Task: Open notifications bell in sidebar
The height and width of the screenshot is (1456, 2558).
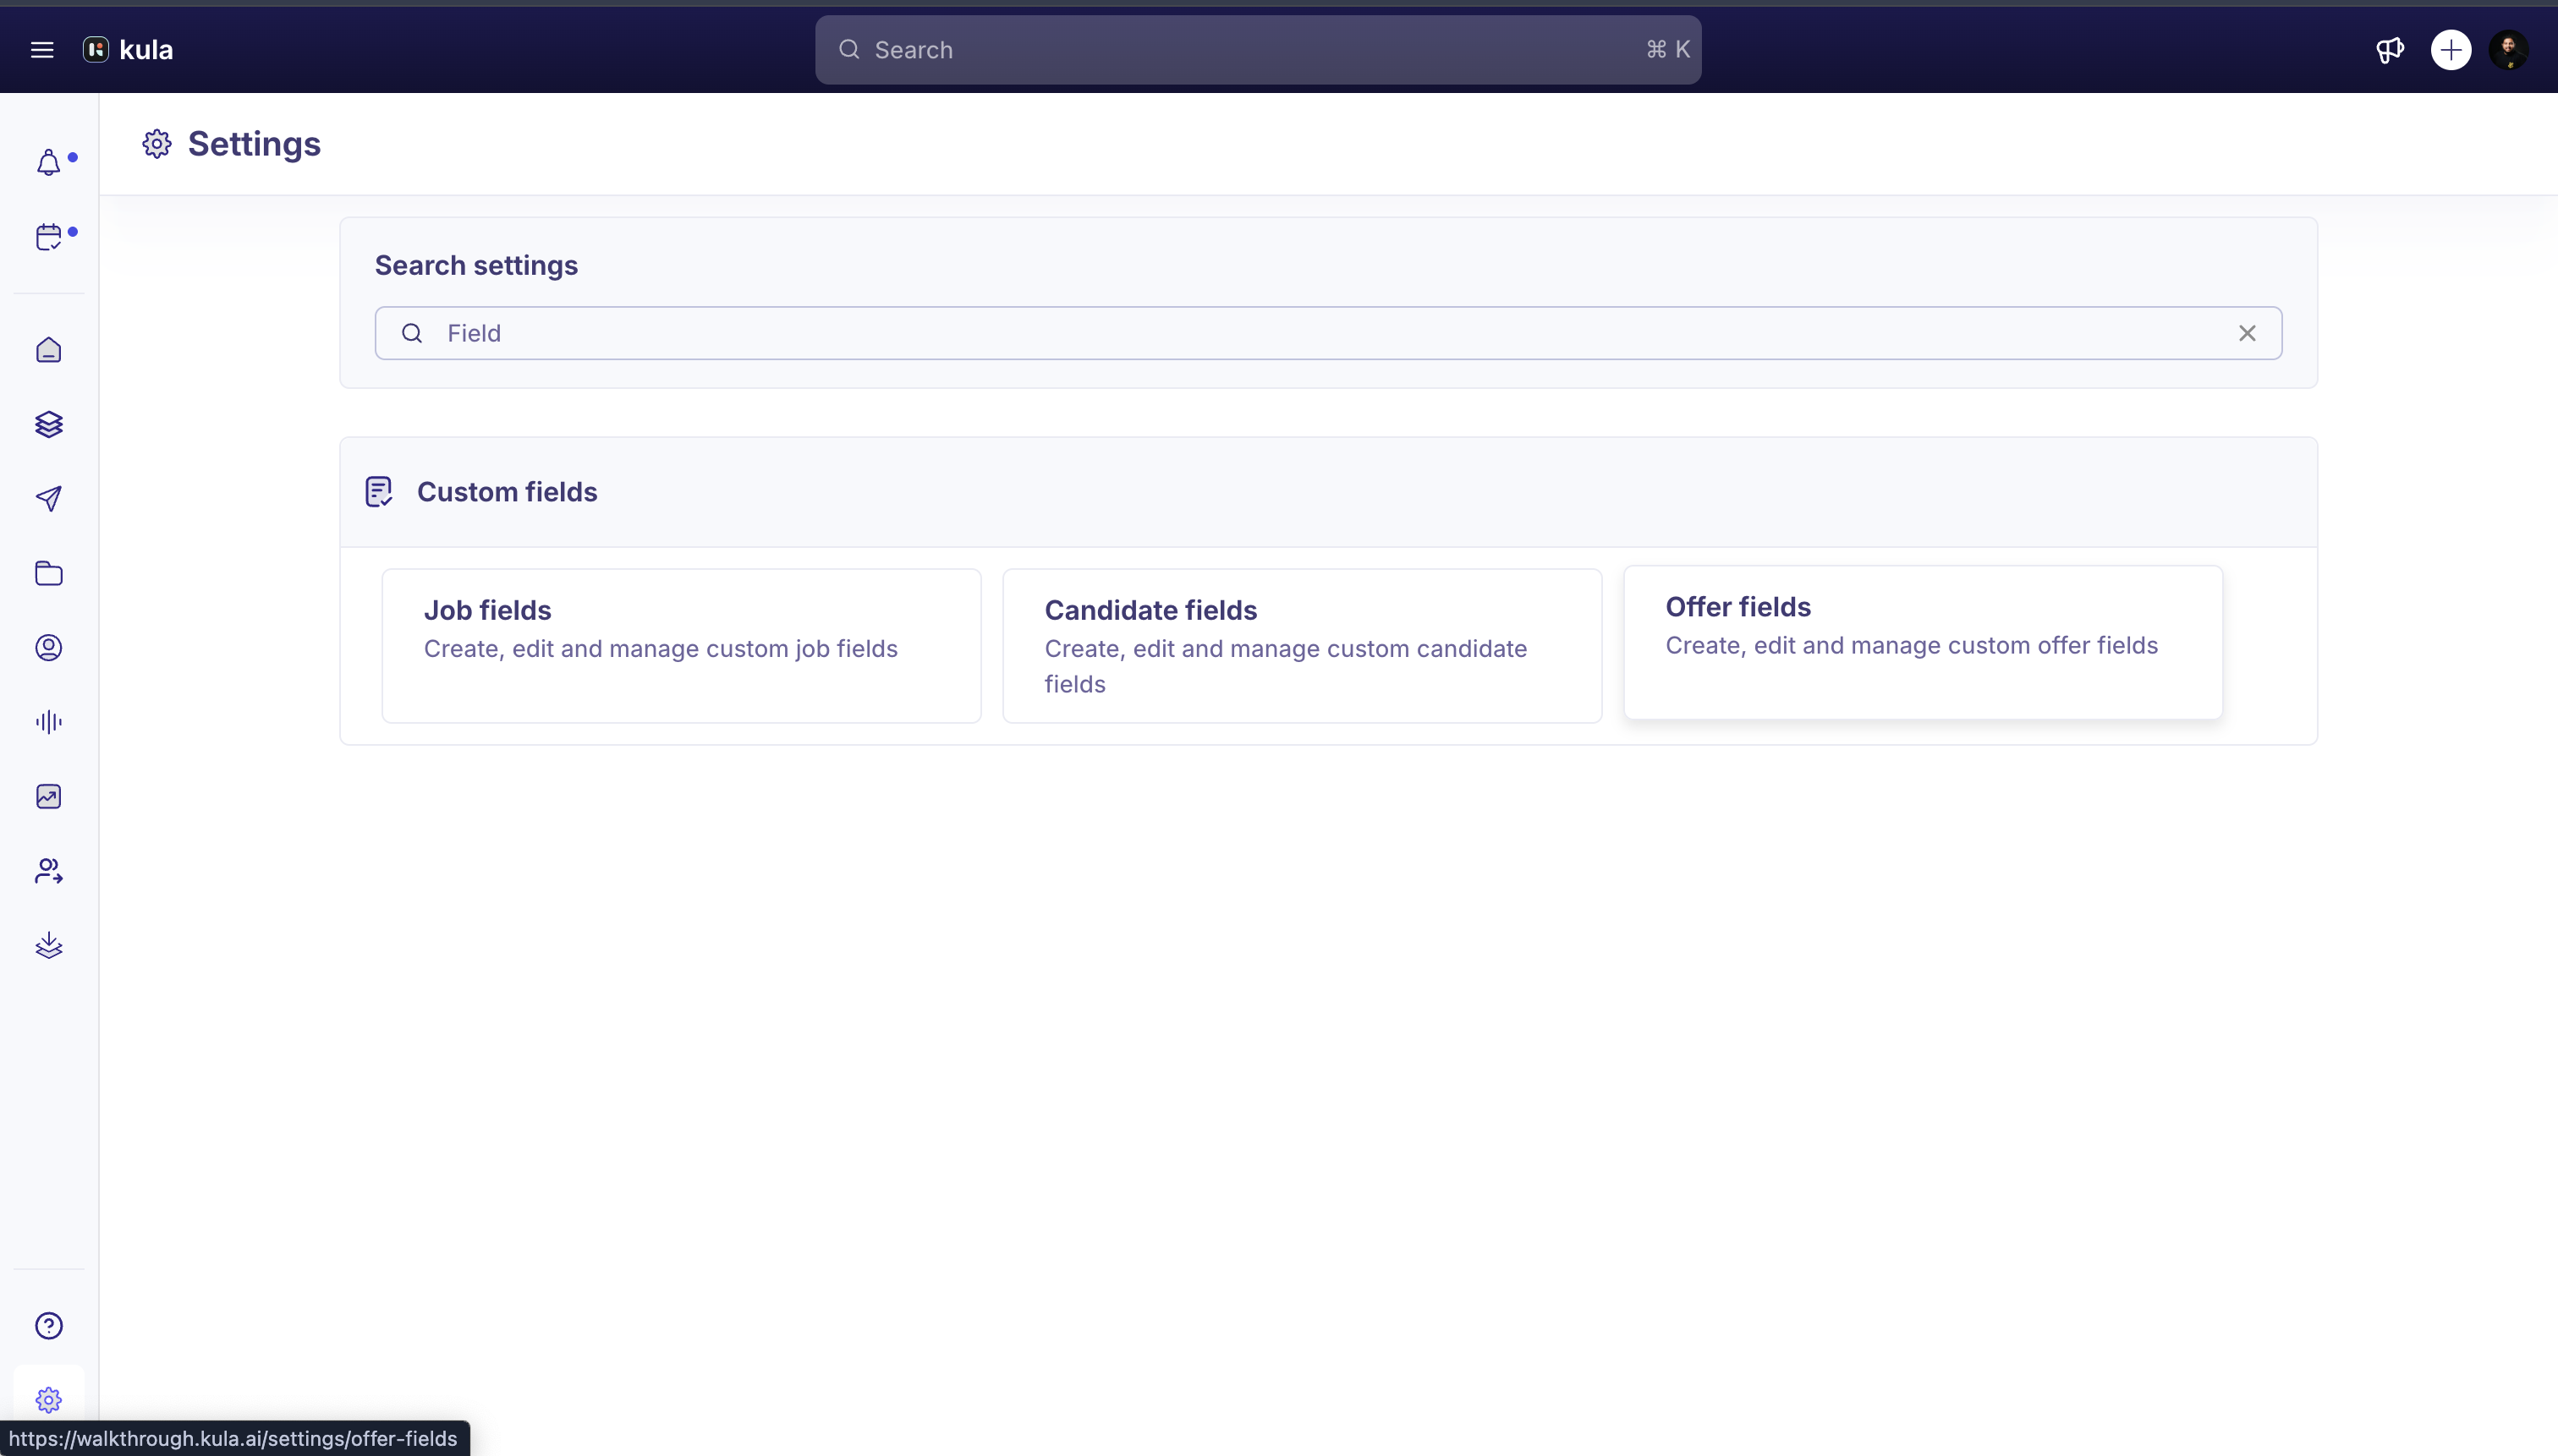Action: coord(49,163)
